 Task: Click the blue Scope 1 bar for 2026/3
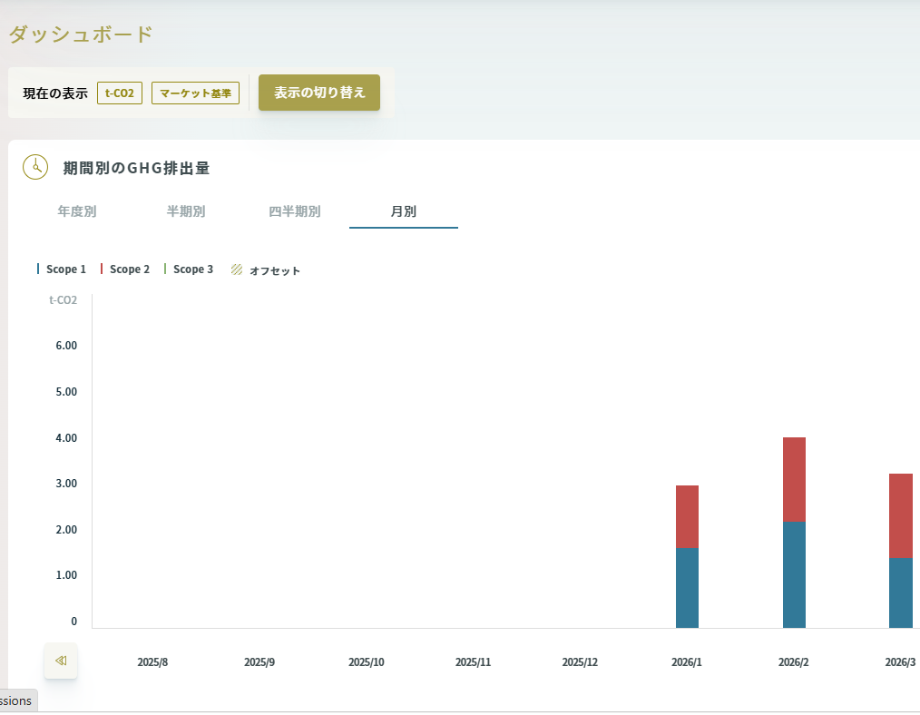pyautogui.click(x=900, y=593)
